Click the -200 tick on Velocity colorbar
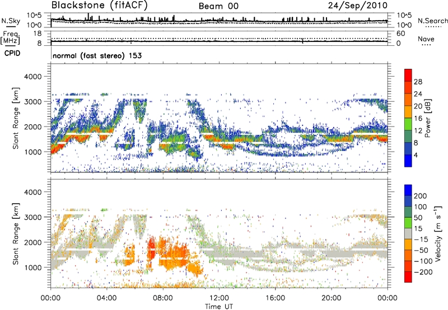 coord(423,272)
